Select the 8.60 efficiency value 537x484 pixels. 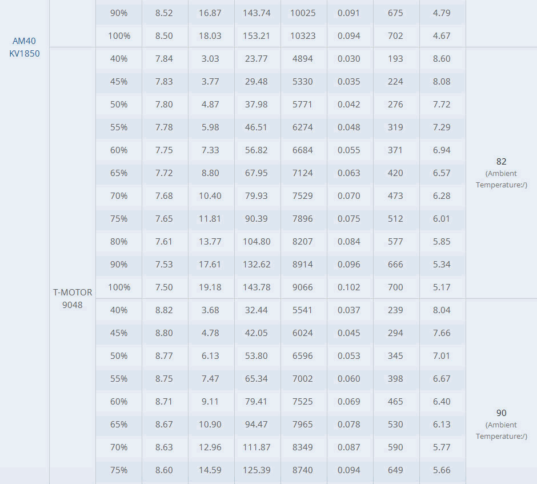tap(442, 59)
